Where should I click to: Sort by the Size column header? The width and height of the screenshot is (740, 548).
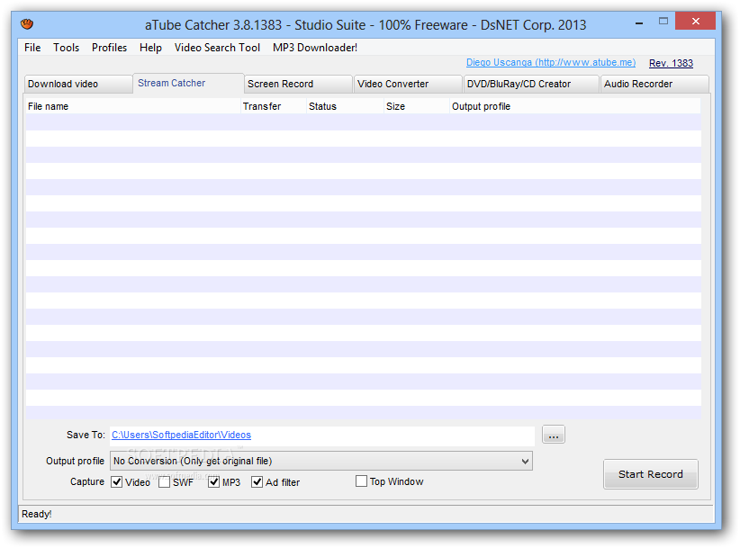click(x=416, y=106)
